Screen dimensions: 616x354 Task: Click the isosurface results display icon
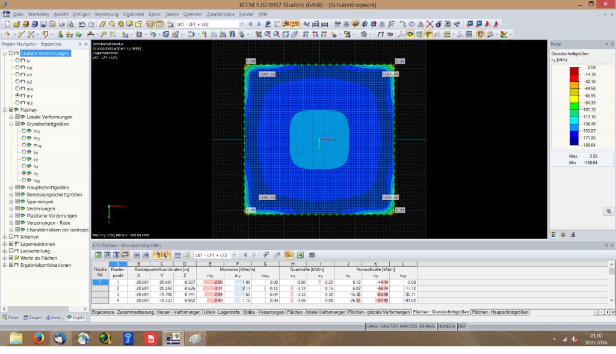(410, 34)
